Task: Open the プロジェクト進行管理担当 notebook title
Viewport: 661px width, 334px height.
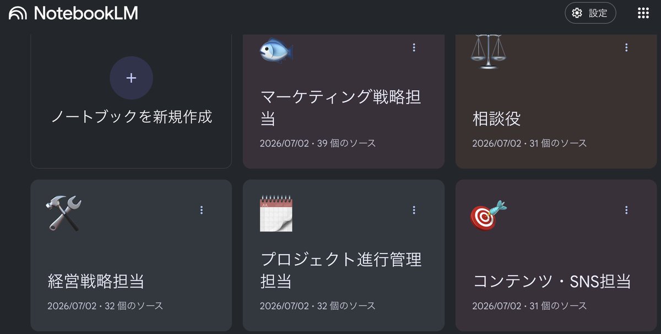Action: click(x=340, y=270)
